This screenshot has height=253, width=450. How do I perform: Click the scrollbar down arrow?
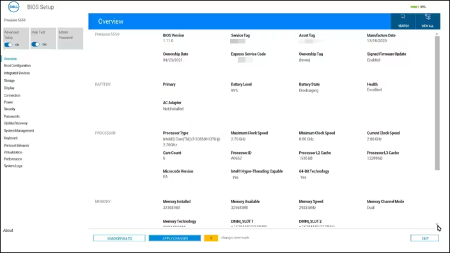click(437, 225)
